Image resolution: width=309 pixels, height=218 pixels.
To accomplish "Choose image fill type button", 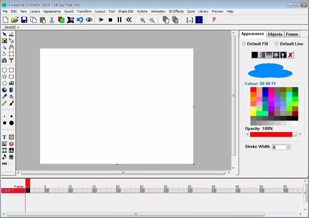I will [x=283, y=55].
